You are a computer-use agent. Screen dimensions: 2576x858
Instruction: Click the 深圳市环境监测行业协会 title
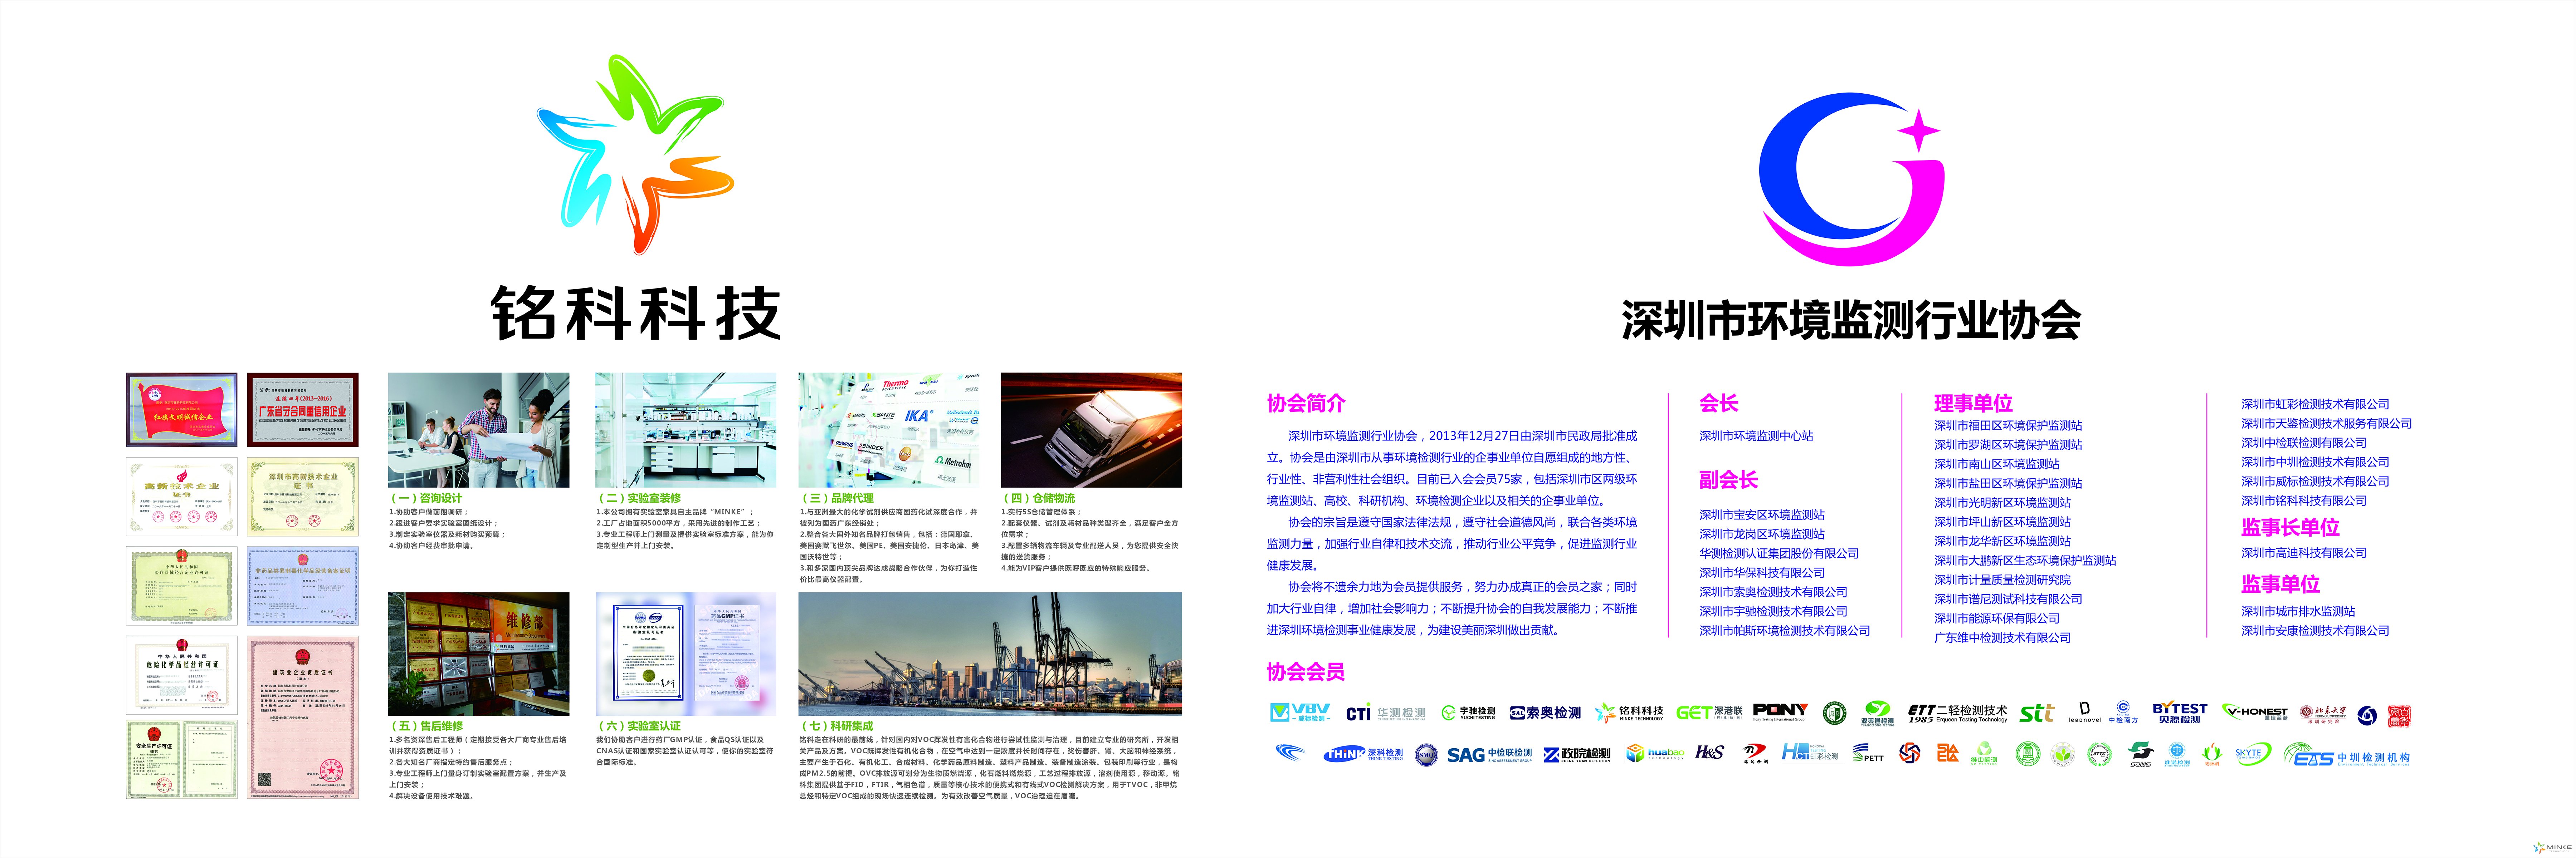pos(1851,321)
